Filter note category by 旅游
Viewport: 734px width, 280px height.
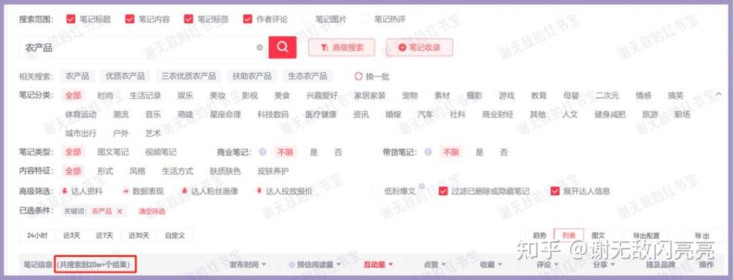[x=650, y=115]
